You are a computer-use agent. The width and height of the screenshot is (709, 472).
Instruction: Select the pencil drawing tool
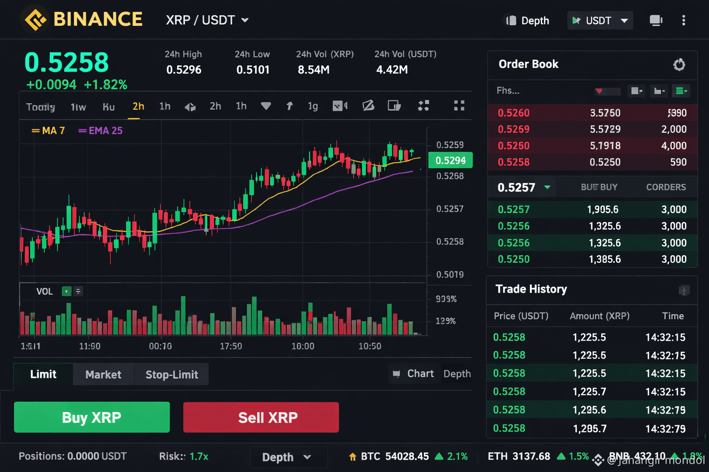click(x=368, y=106)
